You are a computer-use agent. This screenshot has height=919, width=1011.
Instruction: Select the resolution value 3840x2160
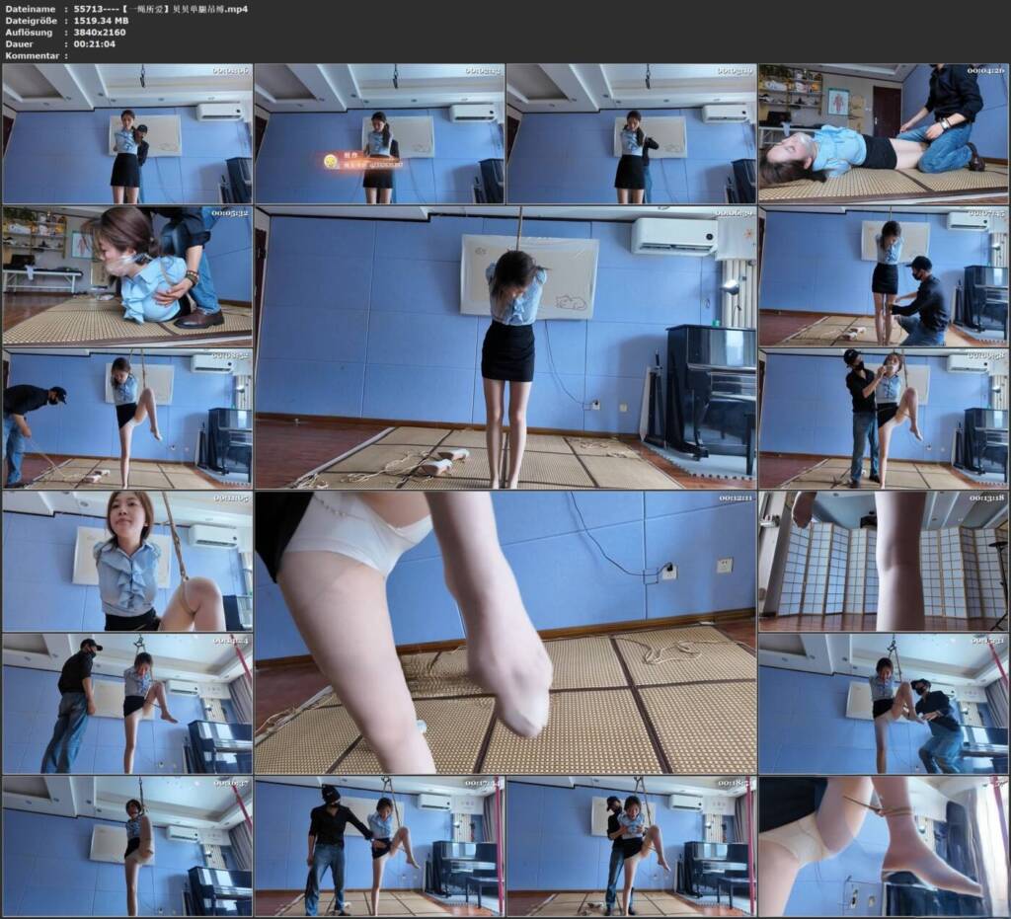[x=100, y=33]
